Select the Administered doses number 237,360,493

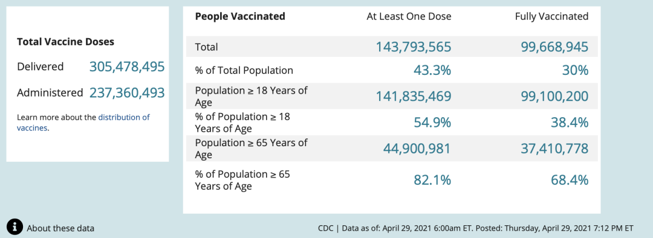(x=127, y=93)
